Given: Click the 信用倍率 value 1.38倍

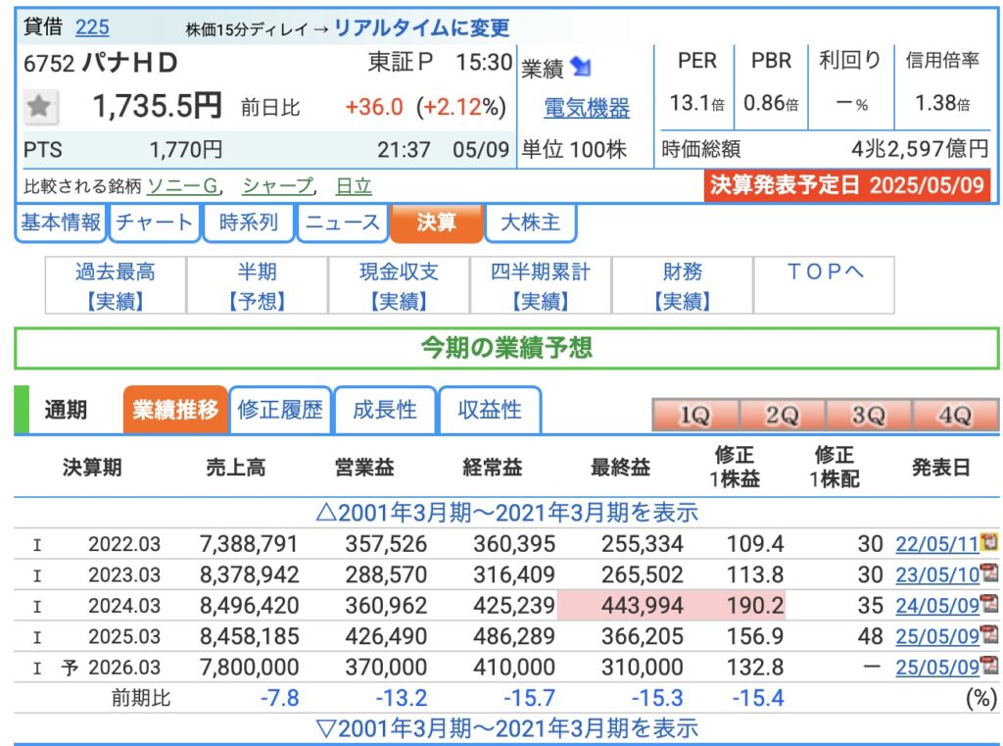Looking at the screenshot, I should 942,103.
